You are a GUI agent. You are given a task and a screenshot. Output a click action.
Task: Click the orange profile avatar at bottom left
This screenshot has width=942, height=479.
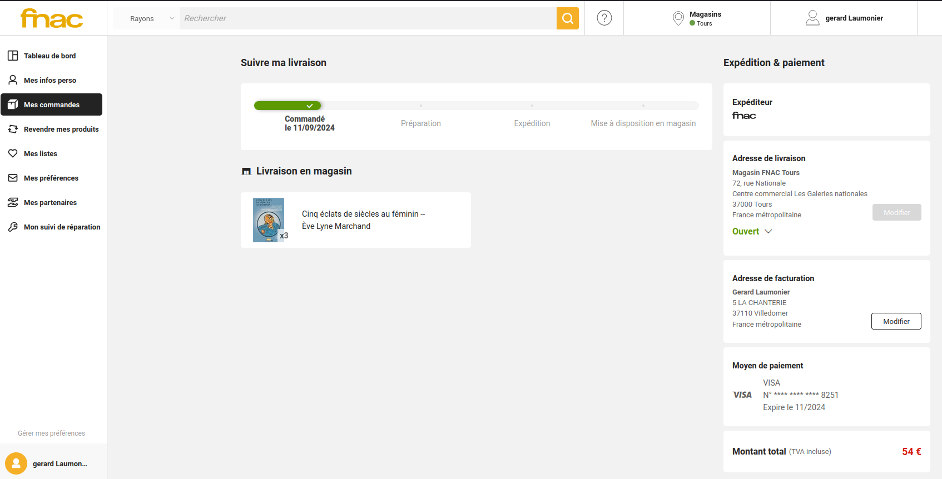click(x=16, y=463)
